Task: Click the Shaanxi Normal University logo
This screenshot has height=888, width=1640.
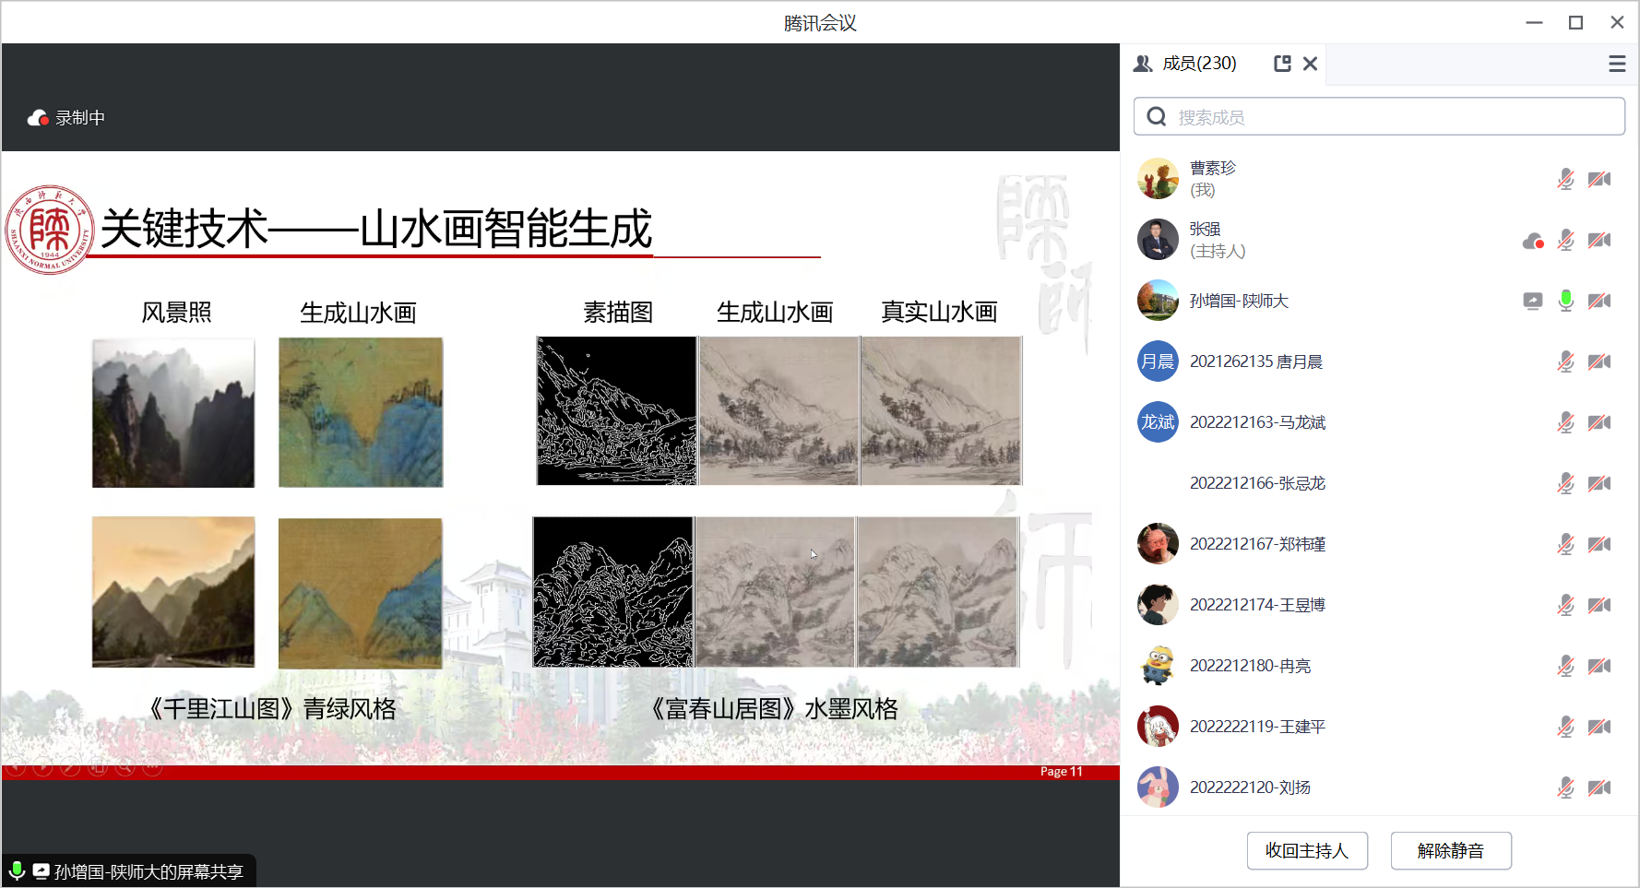Action: click(x=50, y=230)
